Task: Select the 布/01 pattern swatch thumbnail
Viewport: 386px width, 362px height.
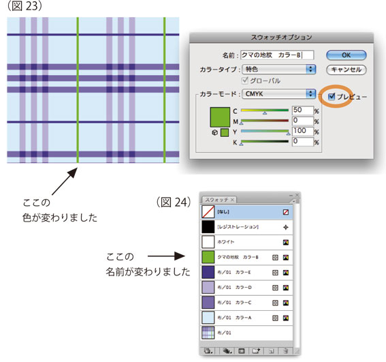Action: [x=208, y=333]
